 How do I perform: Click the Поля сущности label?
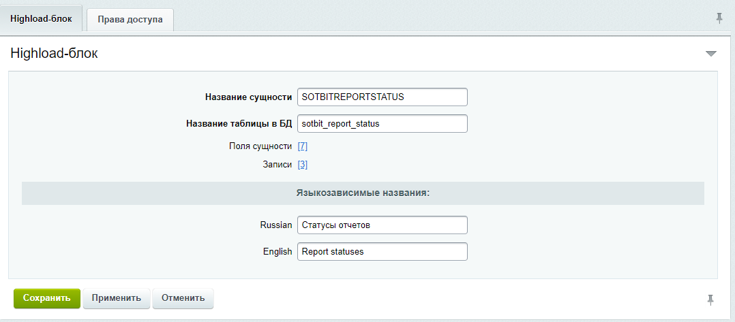tap(260, 146)
